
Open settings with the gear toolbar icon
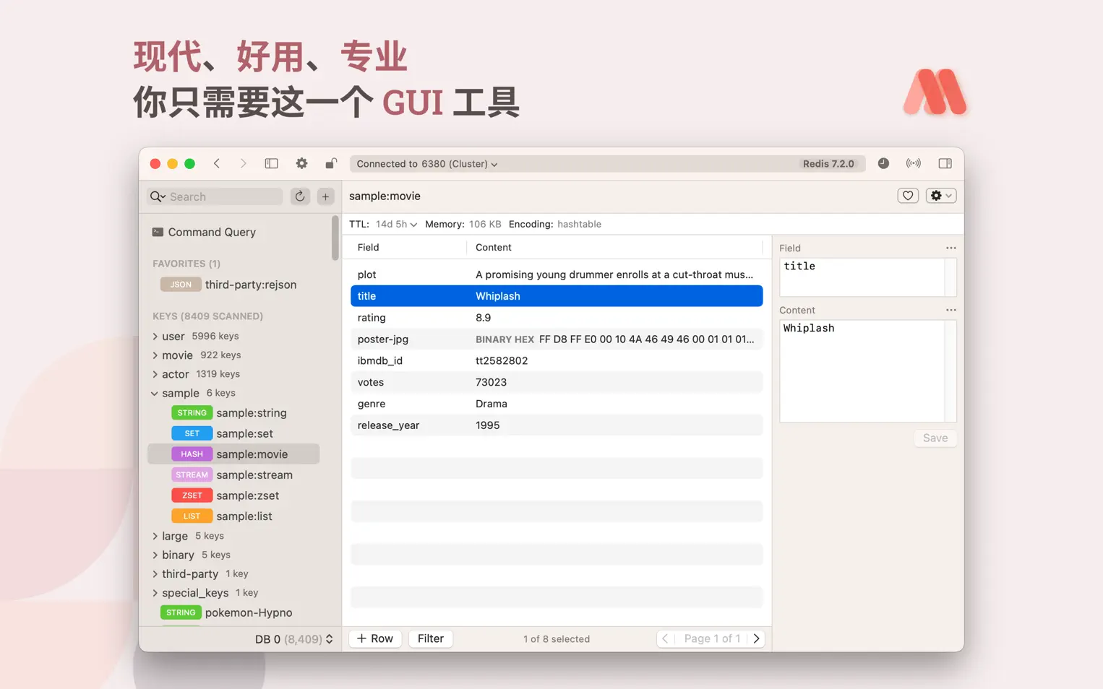(301, 163)
